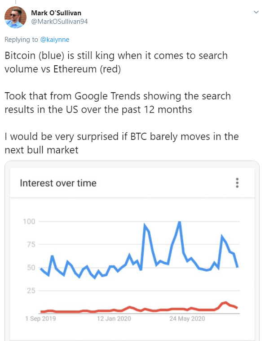
Task: Click the blue Bitcoin peak at 100
Action: (179, 222)
